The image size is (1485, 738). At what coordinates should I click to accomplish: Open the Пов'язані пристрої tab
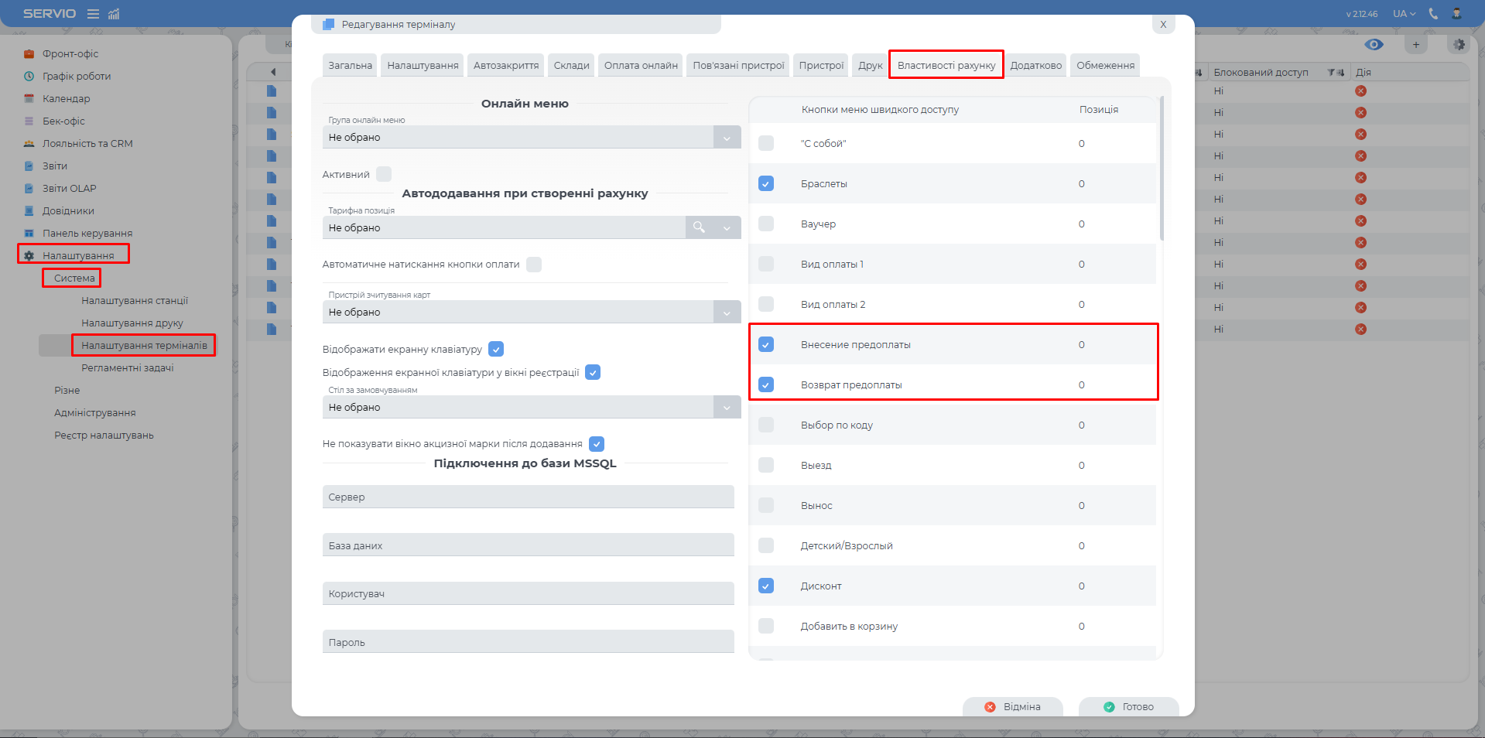[738, 66]
